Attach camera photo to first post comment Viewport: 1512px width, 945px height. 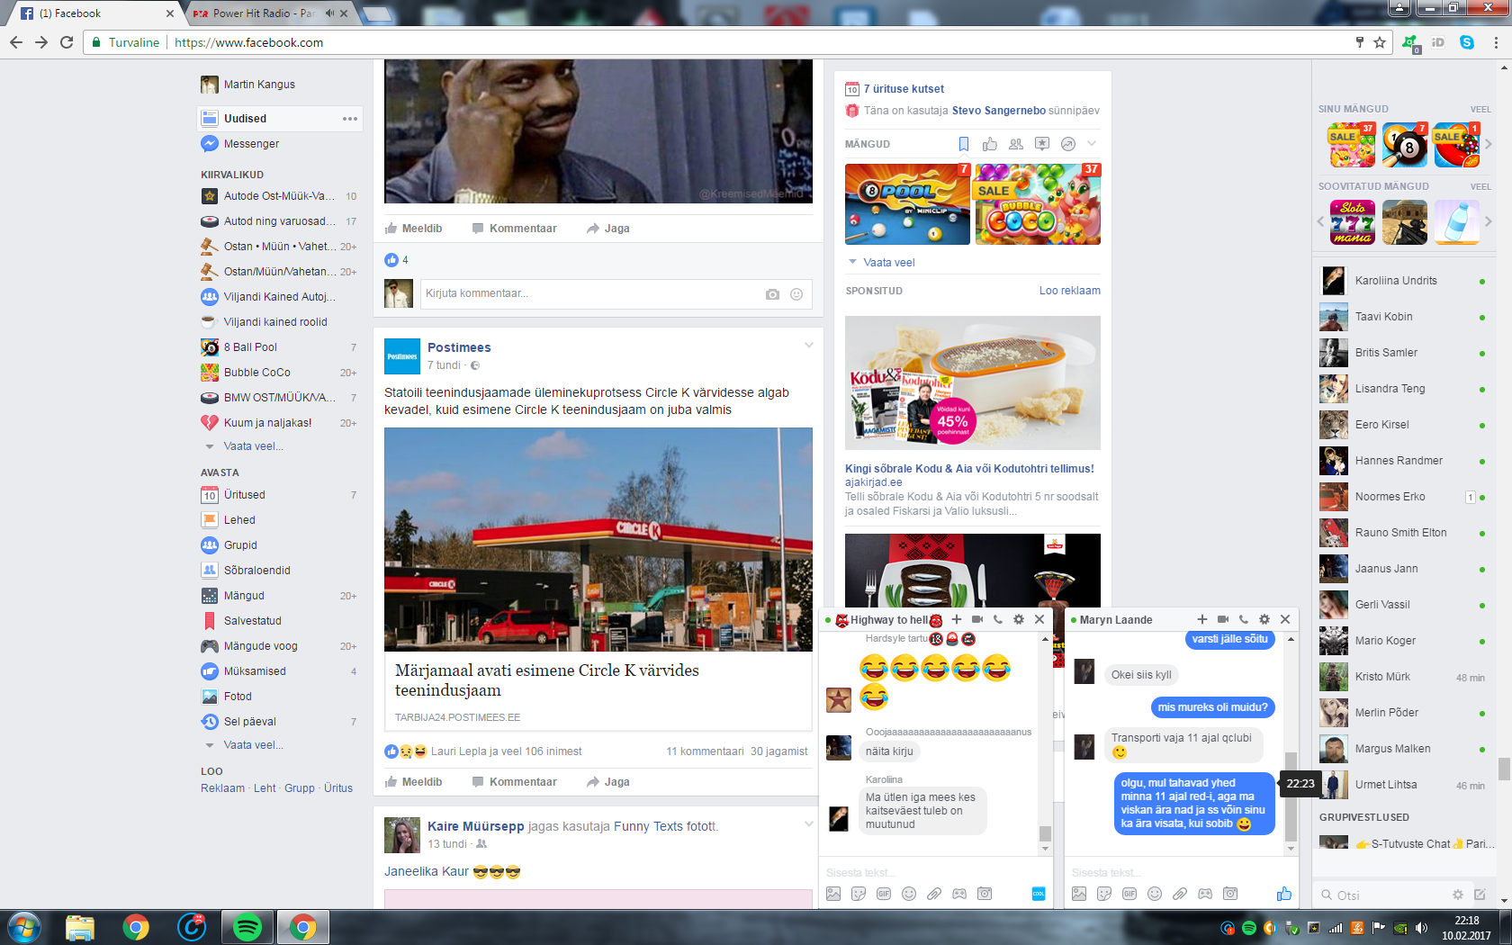click(x=772, y=294)
